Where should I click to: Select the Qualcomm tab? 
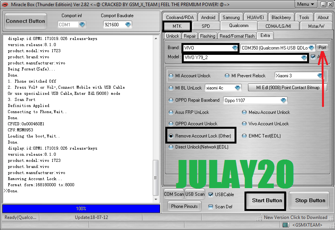(239, 26)
